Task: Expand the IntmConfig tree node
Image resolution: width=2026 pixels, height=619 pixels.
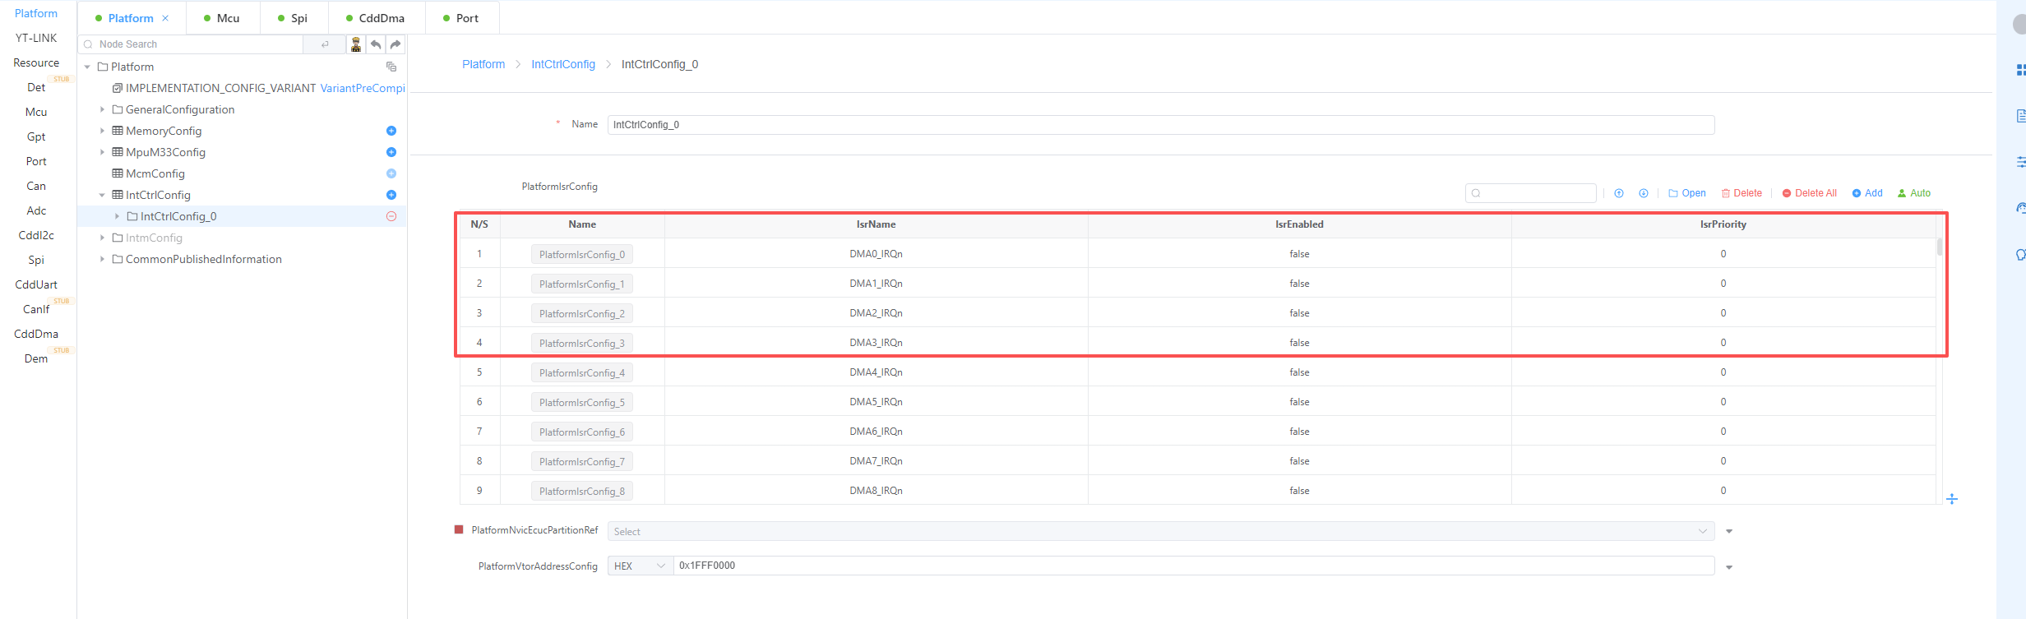Action: click(x=102, y=238)
